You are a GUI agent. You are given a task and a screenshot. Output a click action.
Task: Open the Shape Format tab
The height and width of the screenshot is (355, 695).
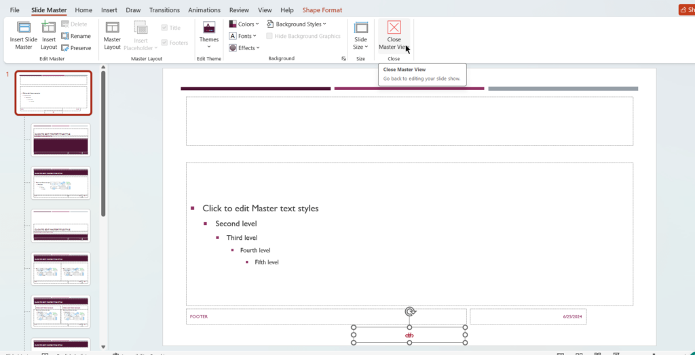tap(322, 10)
